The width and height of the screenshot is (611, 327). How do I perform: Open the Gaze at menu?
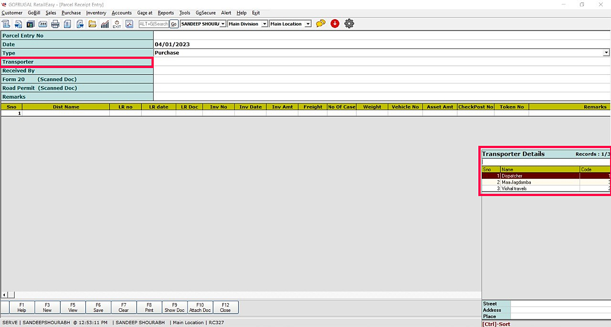tap(145, 13)
